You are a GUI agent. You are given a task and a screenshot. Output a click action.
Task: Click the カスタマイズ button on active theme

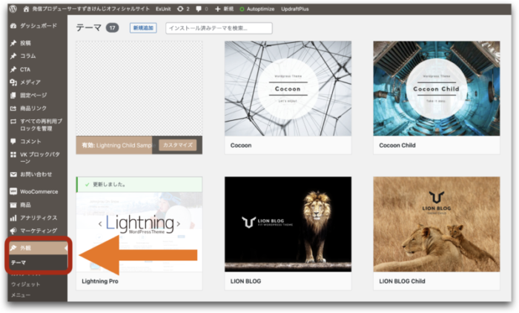[x=178, y=145]
